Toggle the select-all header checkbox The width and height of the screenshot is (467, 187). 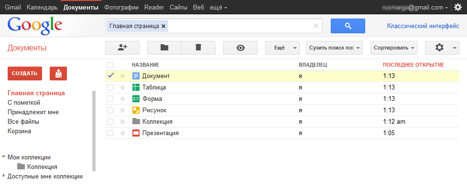tap(110, 65)
